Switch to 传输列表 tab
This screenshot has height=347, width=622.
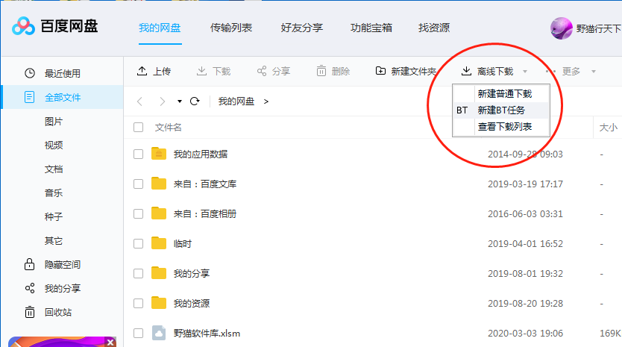[x=231, y=28]
